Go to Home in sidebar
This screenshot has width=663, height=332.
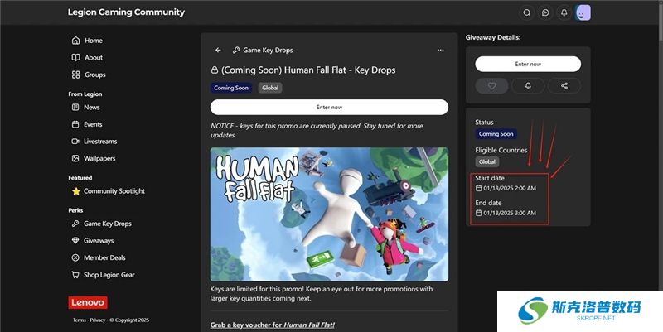point(93,41)
